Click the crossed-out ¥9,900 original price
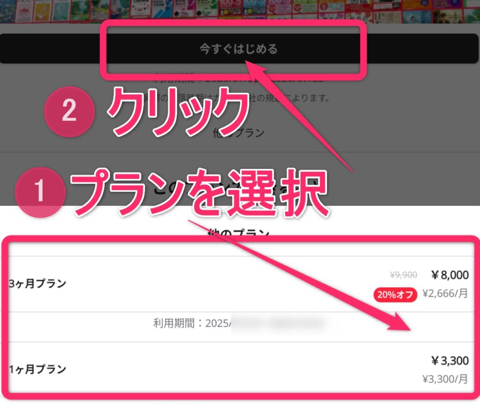Viewport: 480px width, 404px height. click(404, 275)
